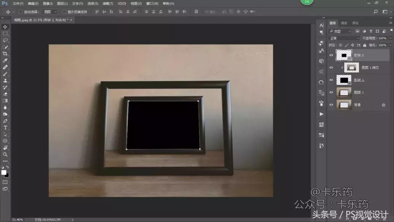The image size is (394, 222).
Task: Select the Clone Stamp tool
Action: 5,81
